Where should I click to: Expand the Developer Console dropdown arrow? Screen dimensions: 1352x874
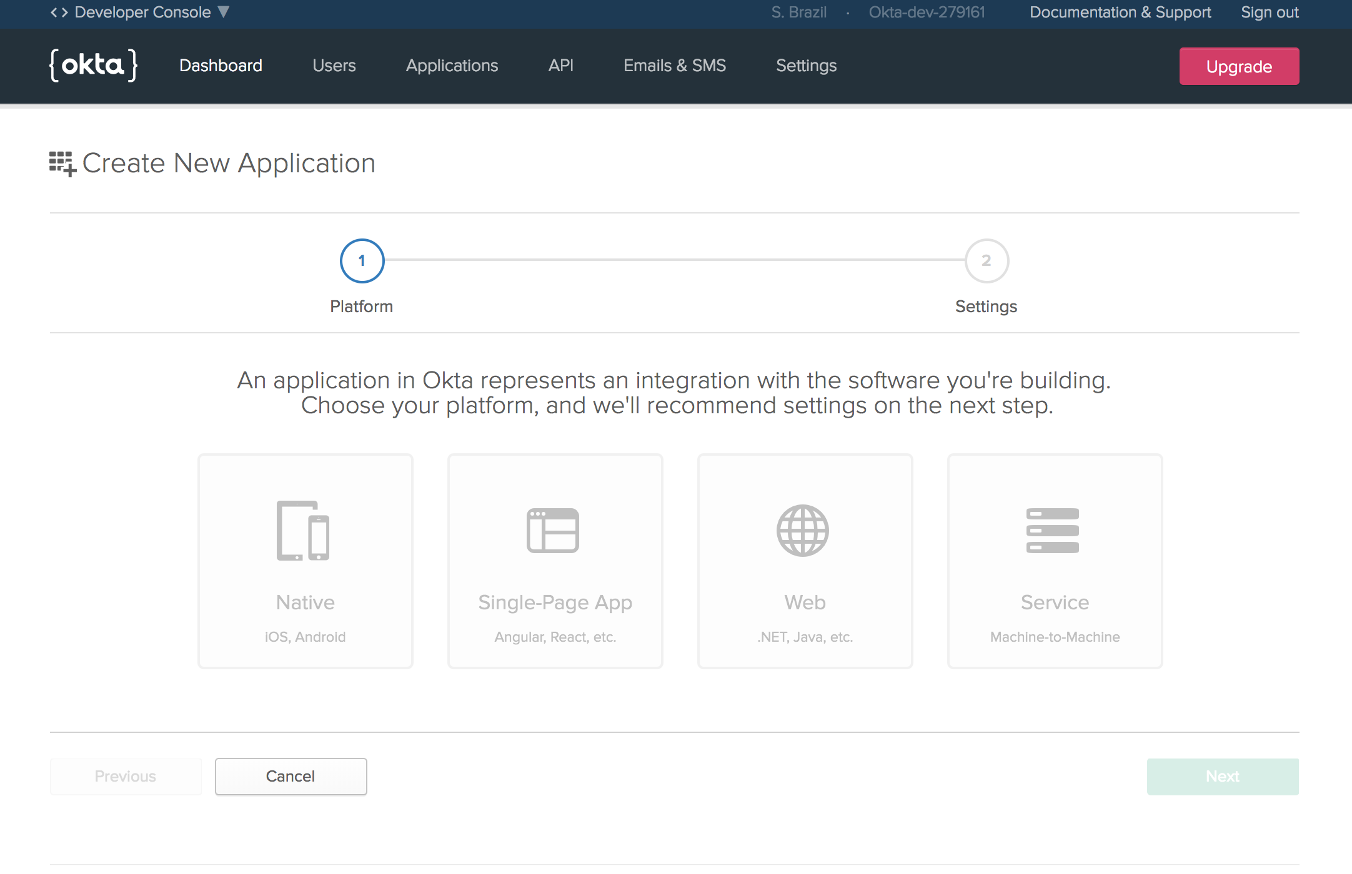224,12
